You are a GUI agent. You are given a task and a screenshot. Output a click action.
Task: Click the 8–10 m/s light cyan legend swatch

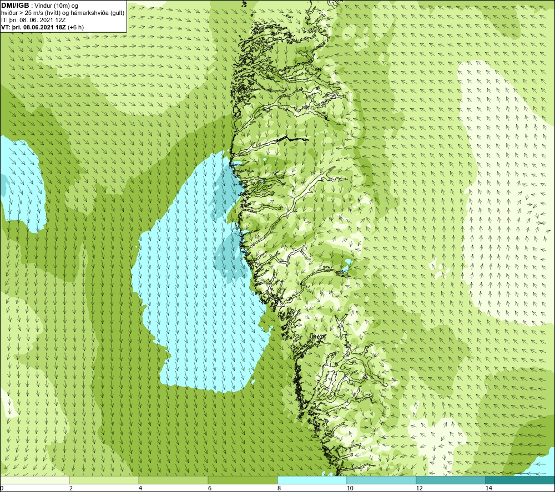[x=312, y=480]
